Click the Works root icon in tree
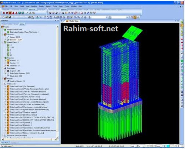Image resolution: width=185 pixels, height=149 pixels. pos(2,27)
